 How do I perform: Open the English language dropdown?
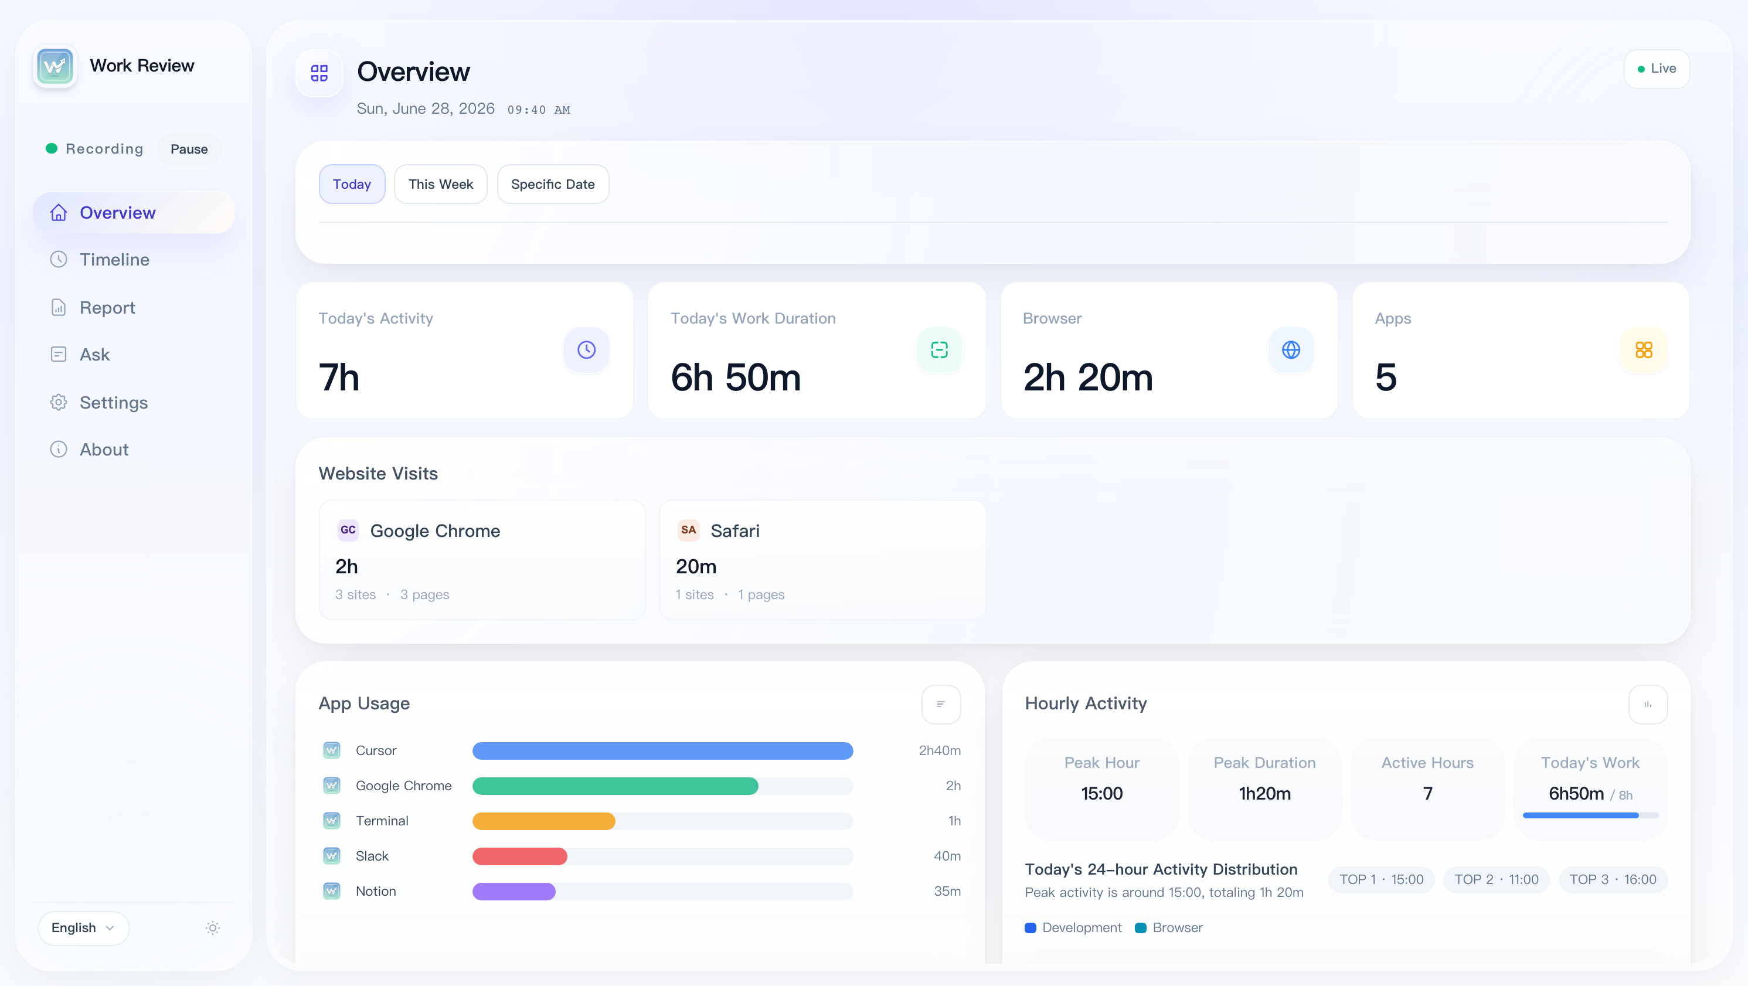pyautogui.click(x=83, y=927)
